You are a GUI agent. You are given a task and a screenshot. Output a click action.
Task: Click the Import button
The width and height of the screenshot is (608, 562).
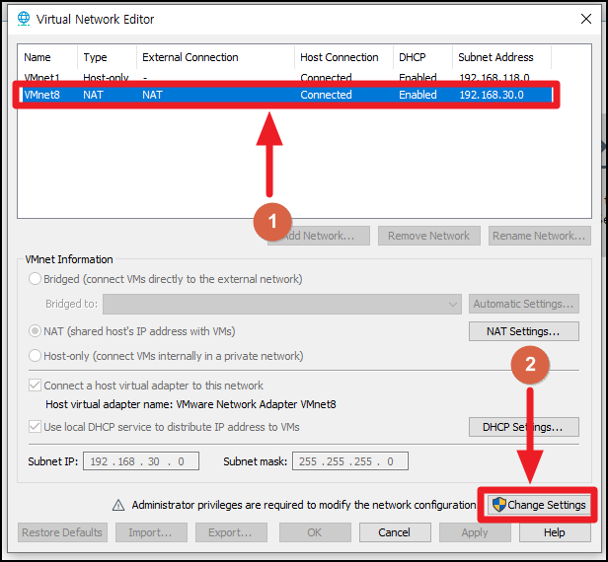[151, 532]
